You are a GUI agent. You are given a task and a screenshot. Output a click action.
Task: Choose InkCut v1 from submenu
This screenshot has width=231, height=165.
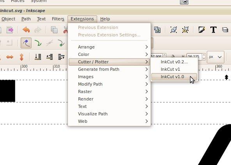pos(174,69)
